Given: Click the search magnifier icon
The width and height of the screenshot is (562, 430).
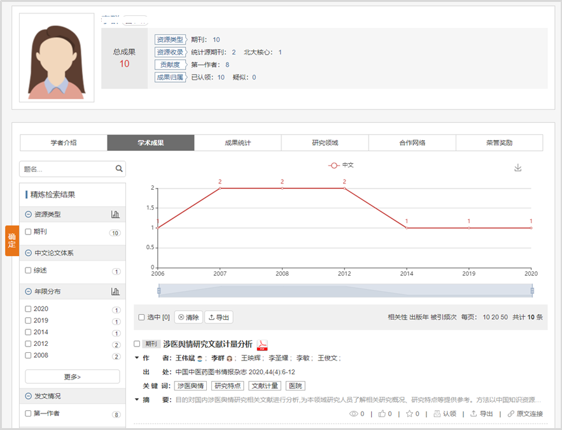Looking at the screenshot, I should pos(118,169).
